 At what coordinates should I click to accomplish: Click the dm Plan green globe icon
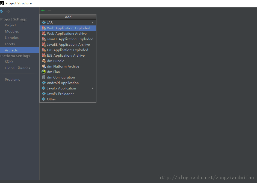[x=44, y=72]
